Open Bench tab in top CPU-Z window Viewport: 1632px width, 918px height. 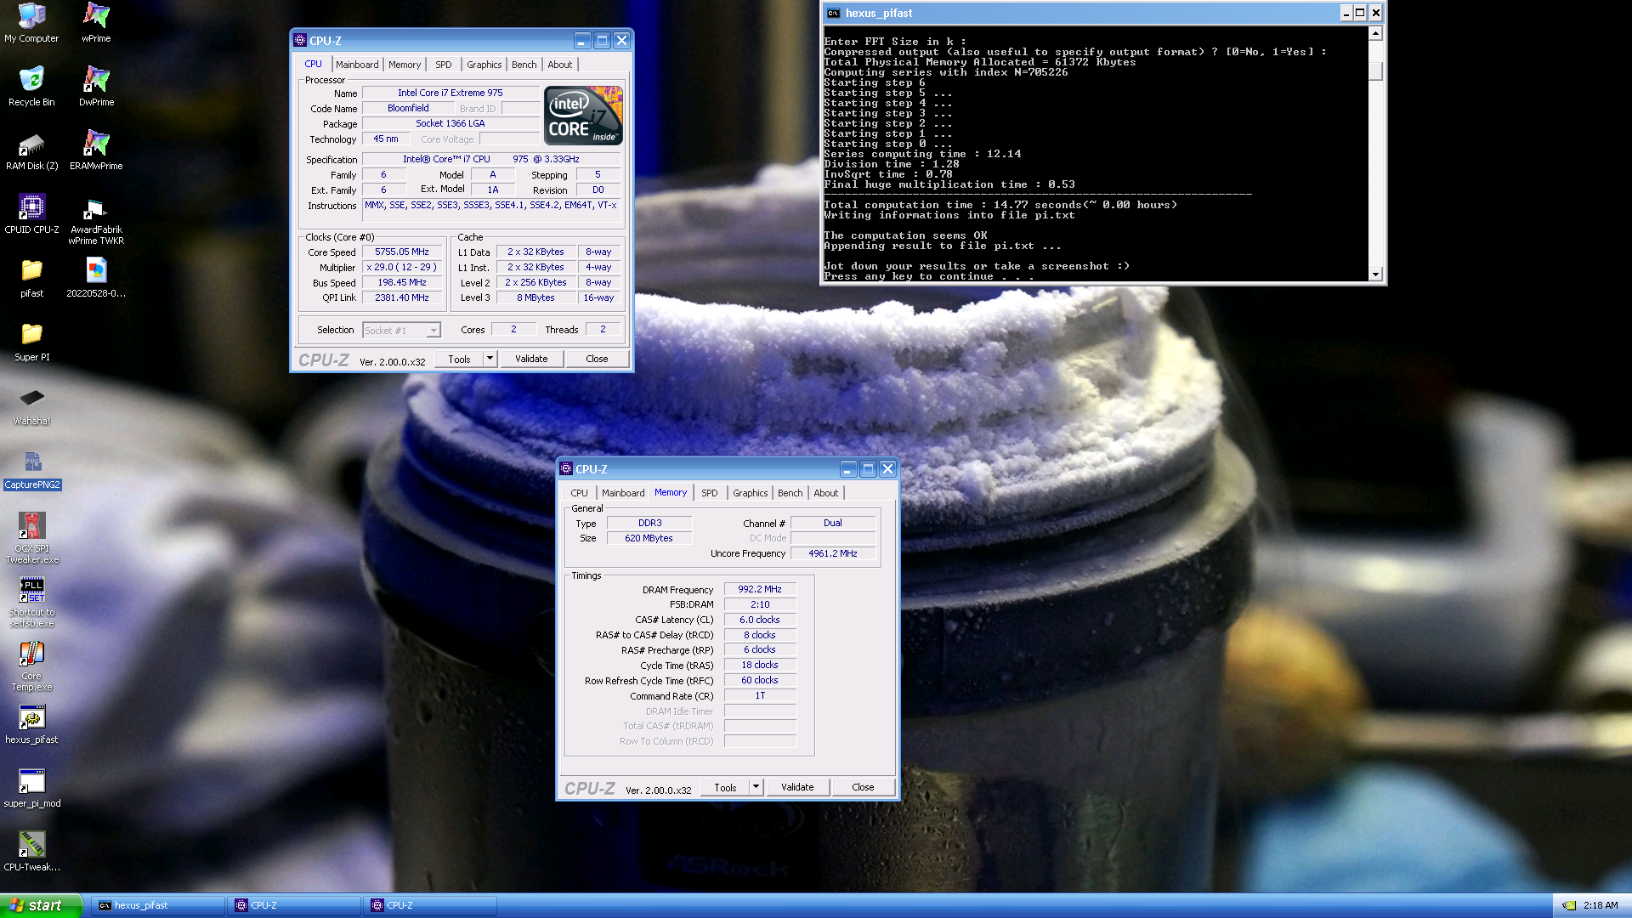click(x=524, y=65)
